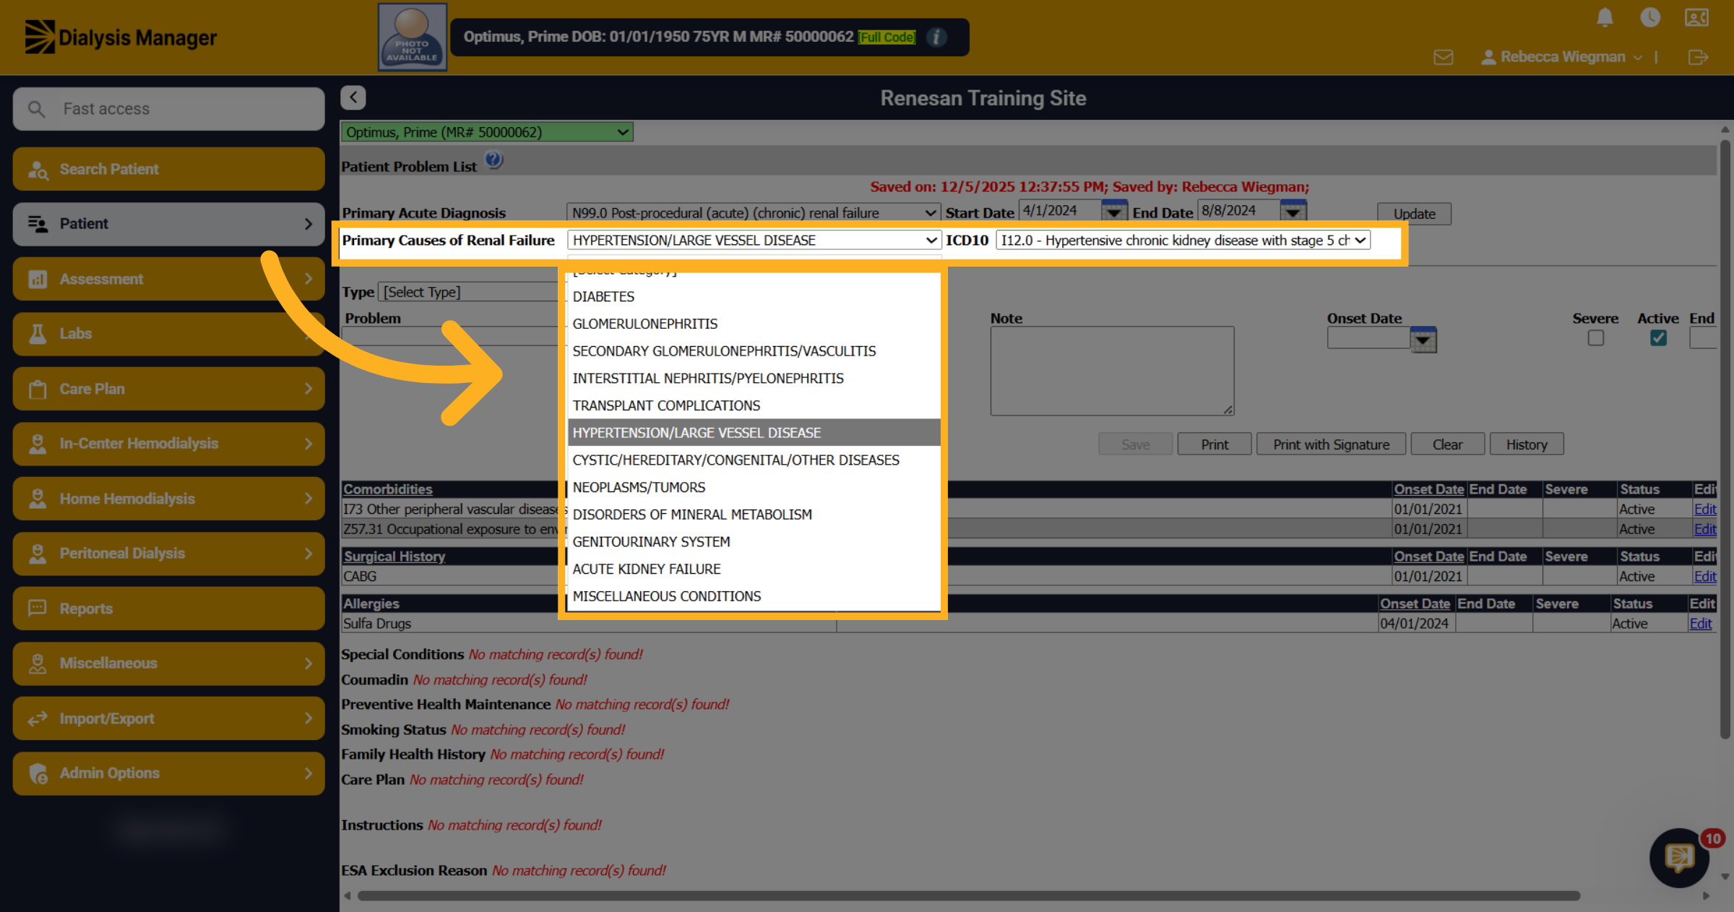Image resolution: width=1734 pixels, height=912 pixels.
Task: Click the Dialysis Manager logo
Action: coord(121,37)
